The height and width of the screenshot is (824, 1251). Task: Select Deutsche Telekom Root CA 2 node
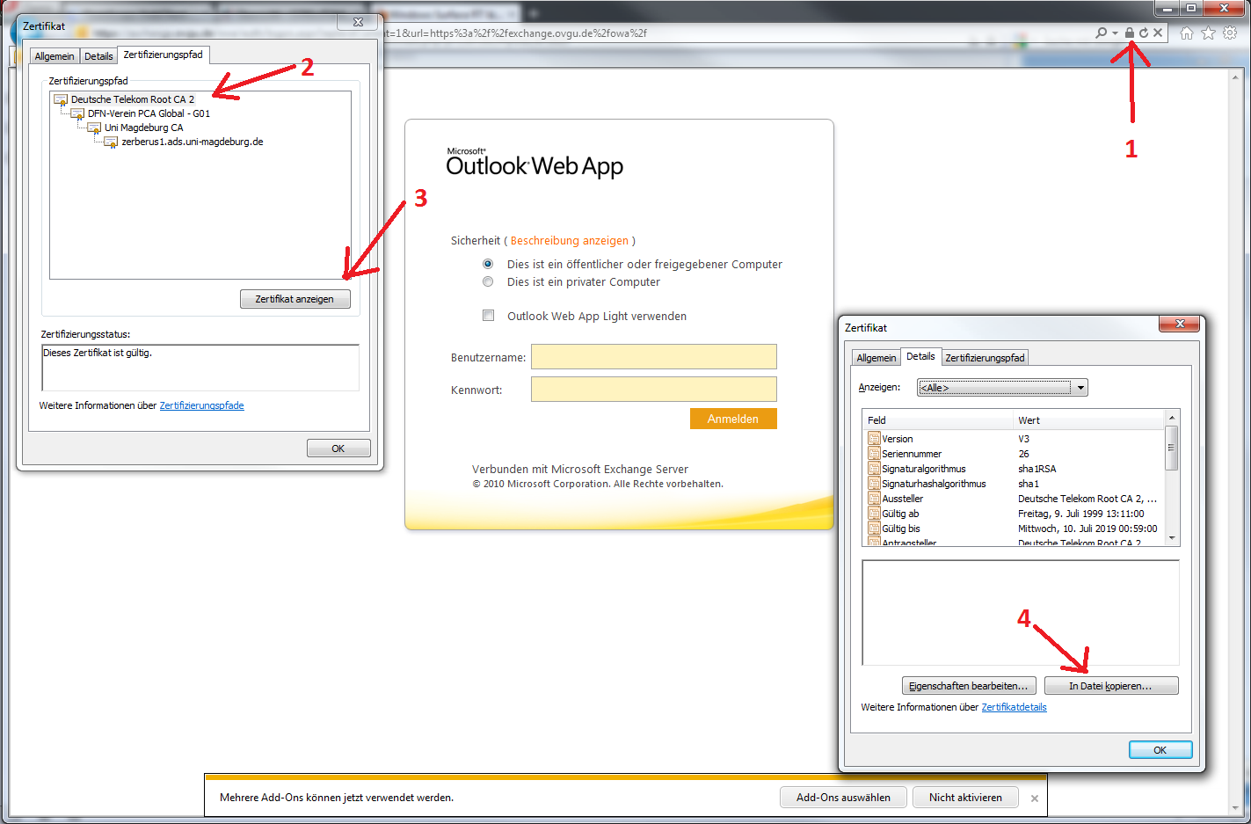(132, 99)
